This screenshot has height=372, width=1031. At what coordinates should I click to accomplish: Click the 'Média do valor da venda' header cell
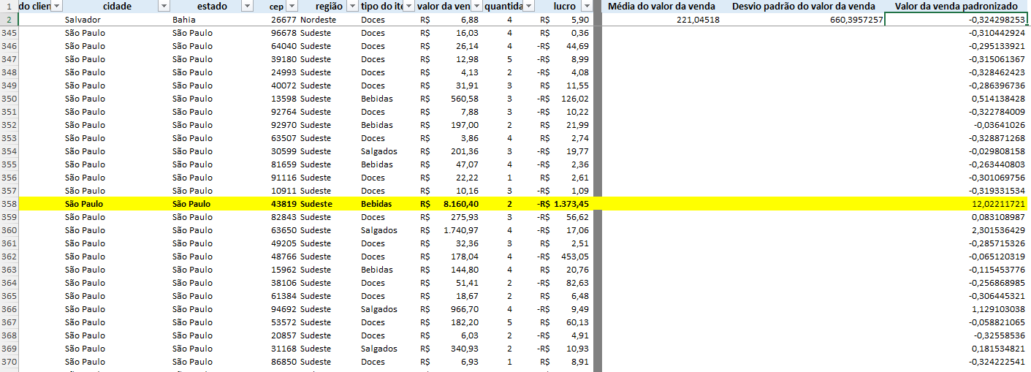click(662, 7)
